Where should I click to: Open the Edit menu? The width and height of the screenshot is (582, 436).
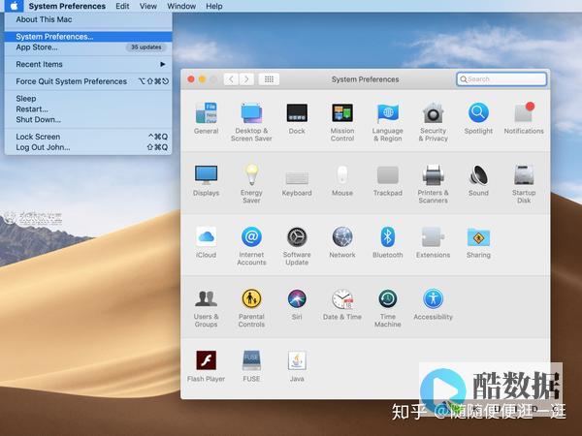[x=122, y=6]
